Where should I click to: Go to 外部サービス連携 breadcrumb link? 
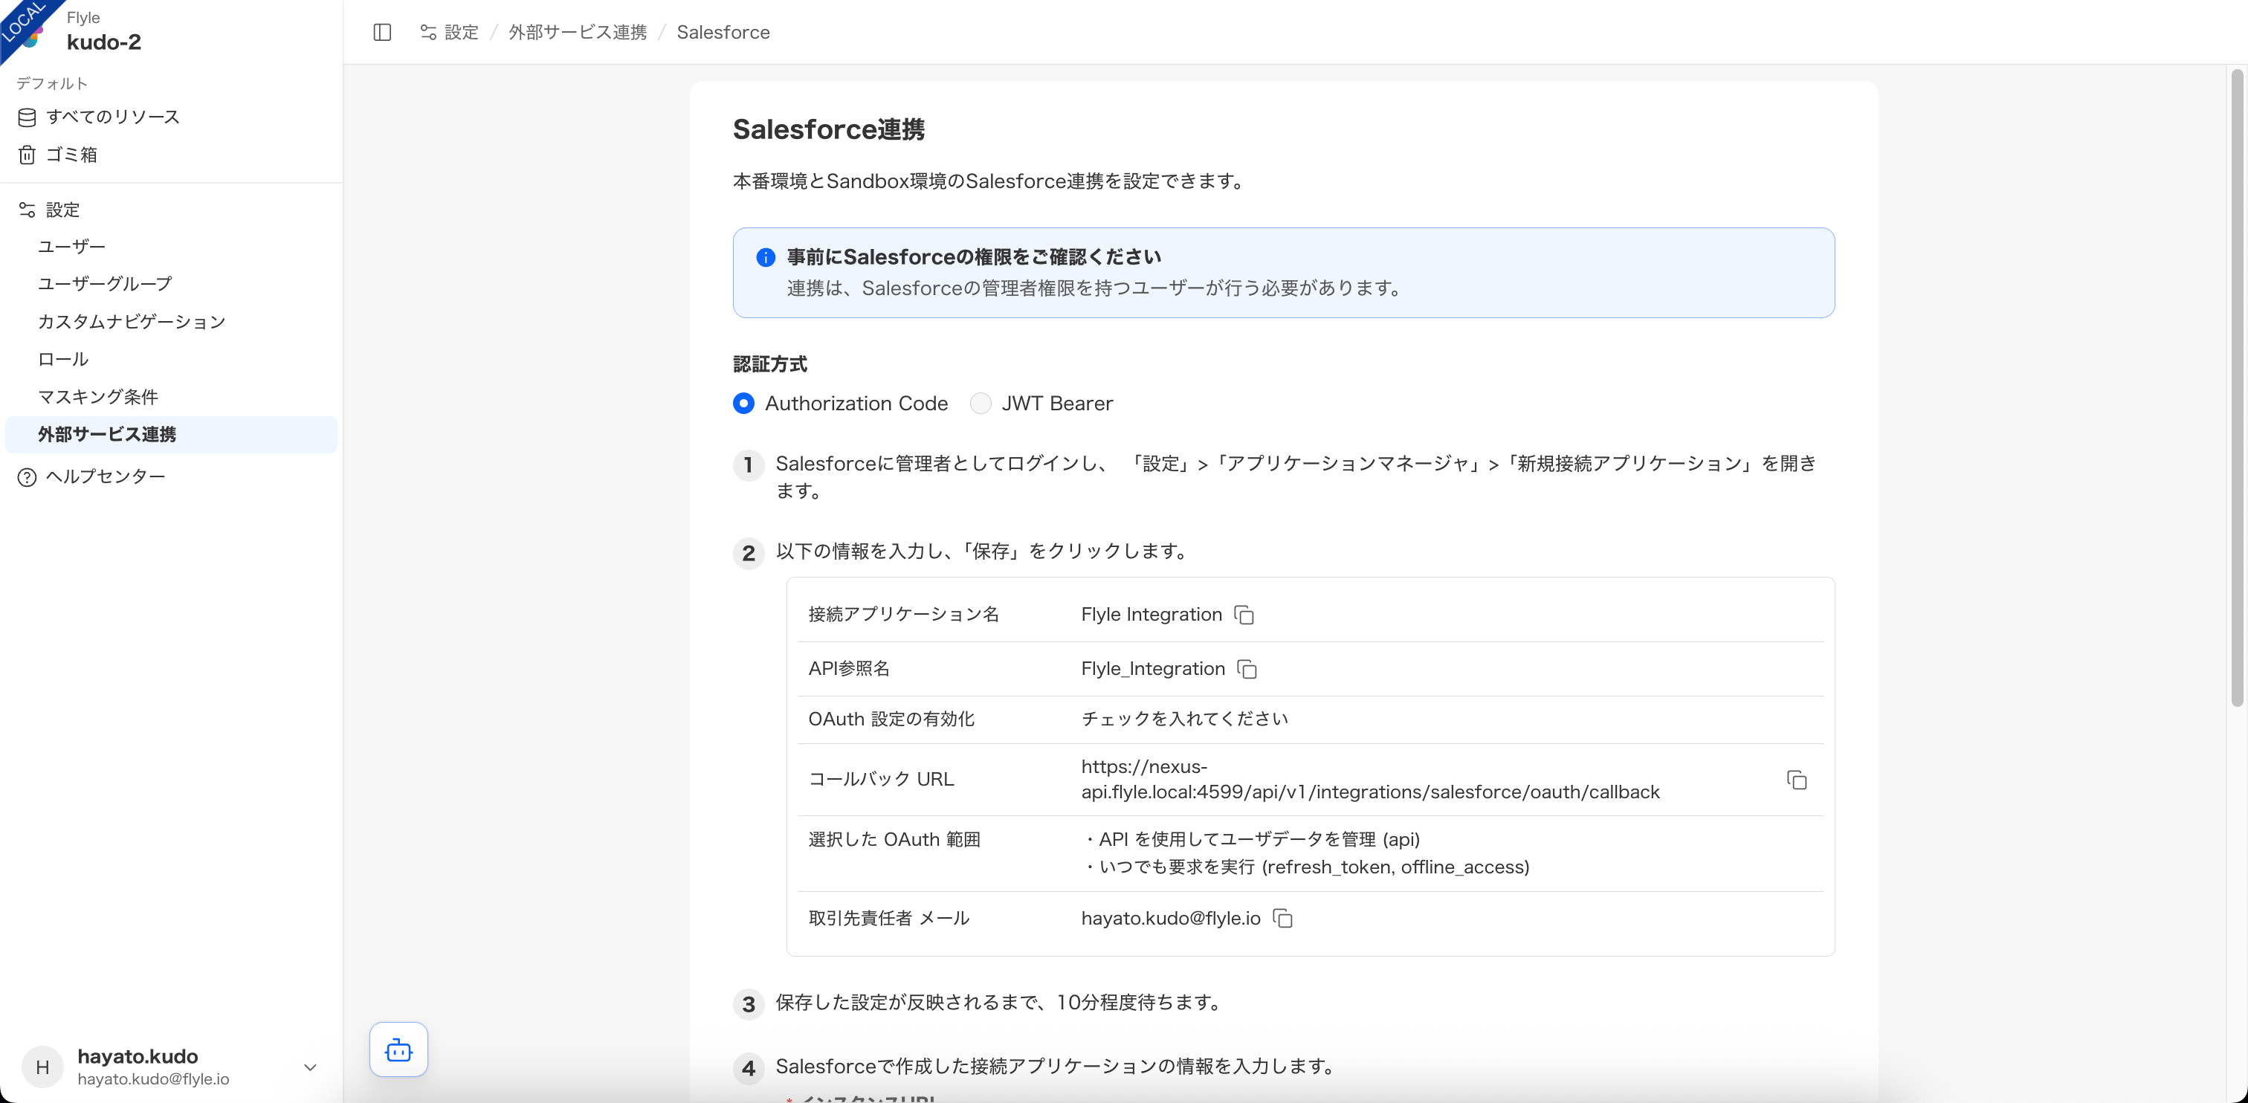click(578, 32)
